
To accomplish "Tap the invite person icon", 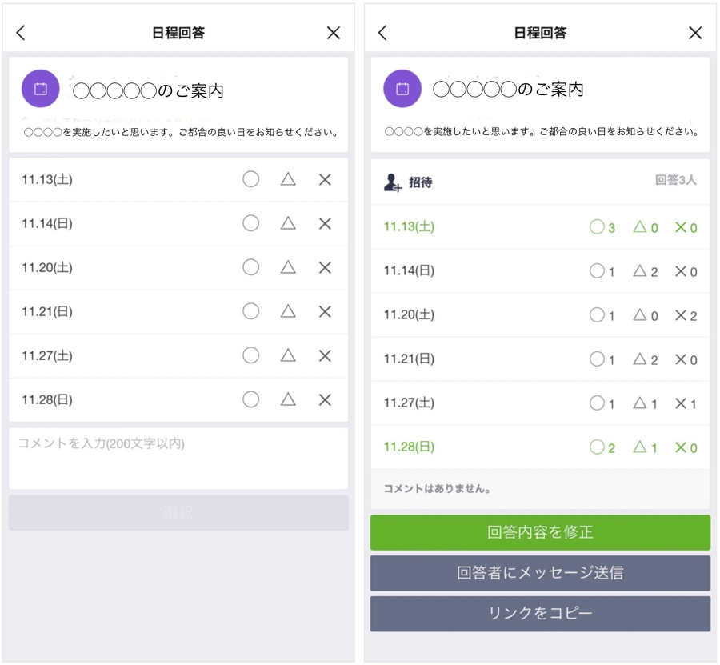I will tap(393, 182).
